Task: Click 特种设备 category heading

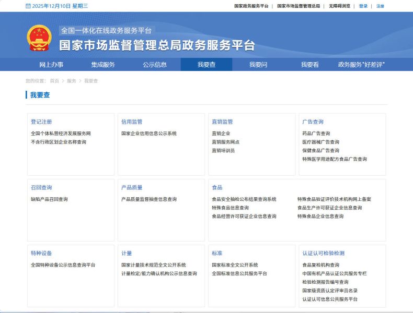Action: (x=41, y=253)
